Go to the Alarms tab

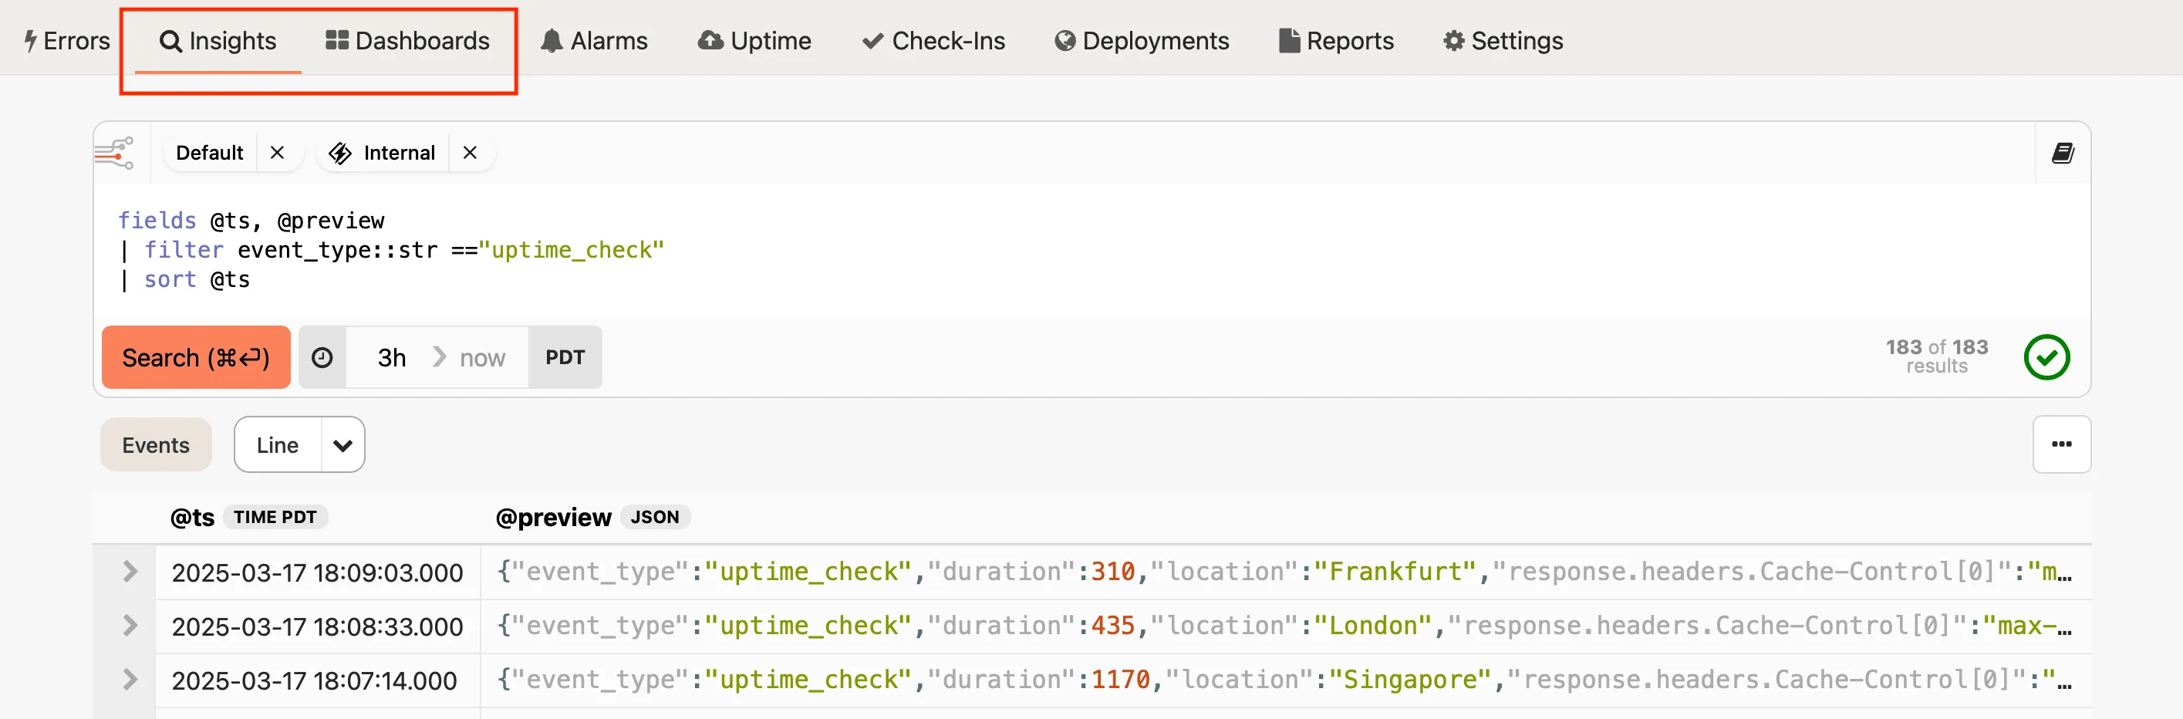coord(594,41)
